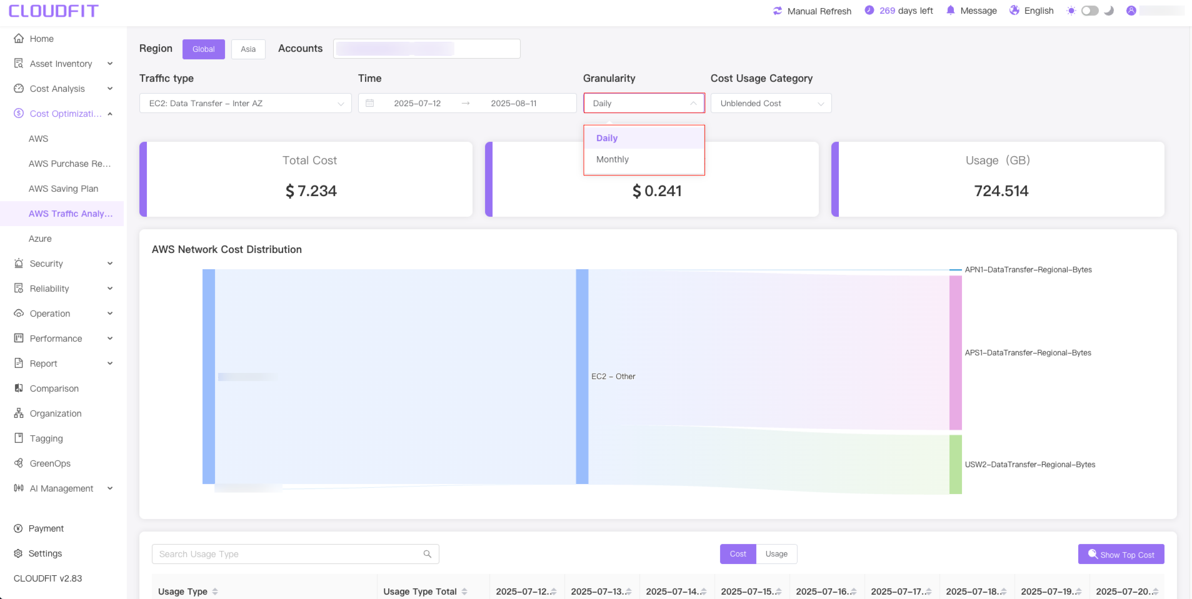Expand Security submenu chevron
This screenshot has height=599, width=1192.
point(110,263)
